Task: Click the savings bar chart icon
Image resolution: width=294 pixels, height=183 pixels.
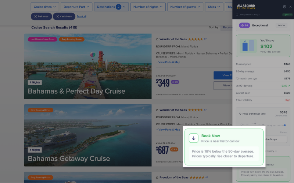Action: [248, 46]
